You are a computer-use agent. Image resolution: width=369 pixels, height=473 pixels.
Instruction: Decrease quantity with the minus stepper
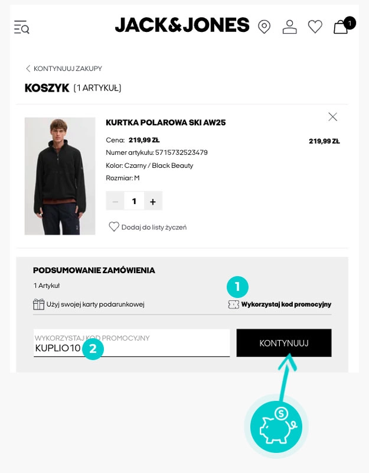(115, 200)
